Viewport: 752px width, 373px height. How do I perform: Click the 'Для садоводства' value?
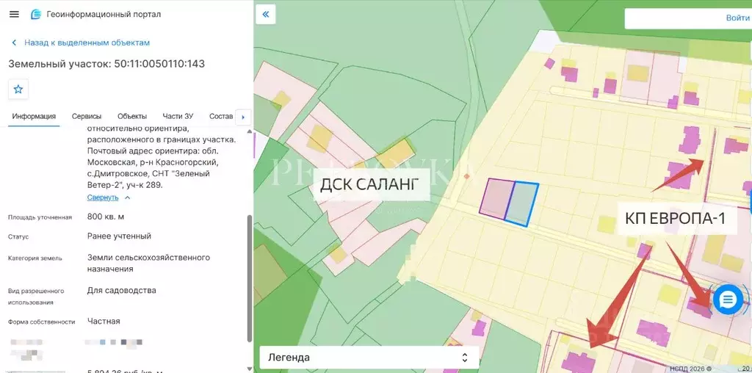tap(121, 291)
